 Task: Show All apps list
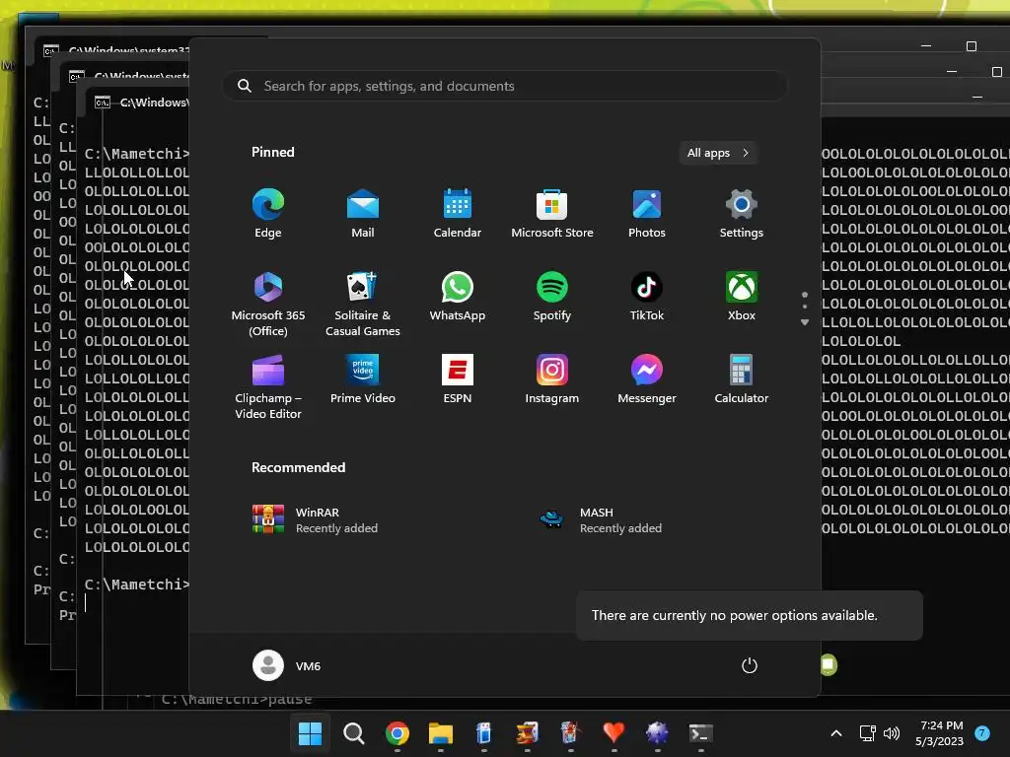coord(718,153)
